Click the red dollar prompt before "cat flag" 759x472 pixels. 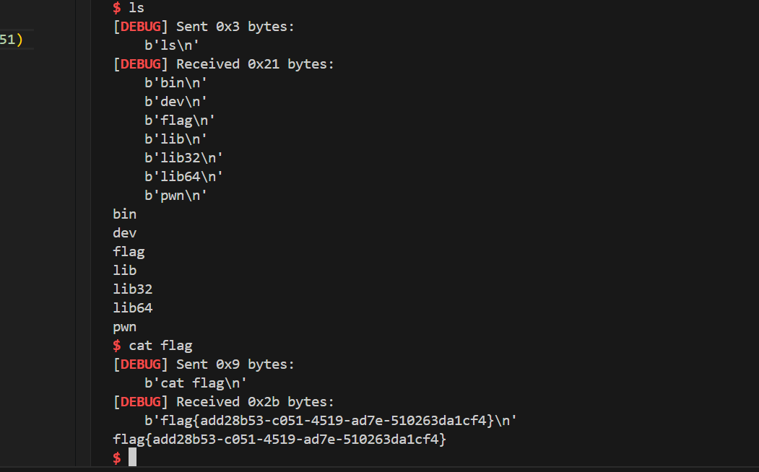(x=117, y=345)
